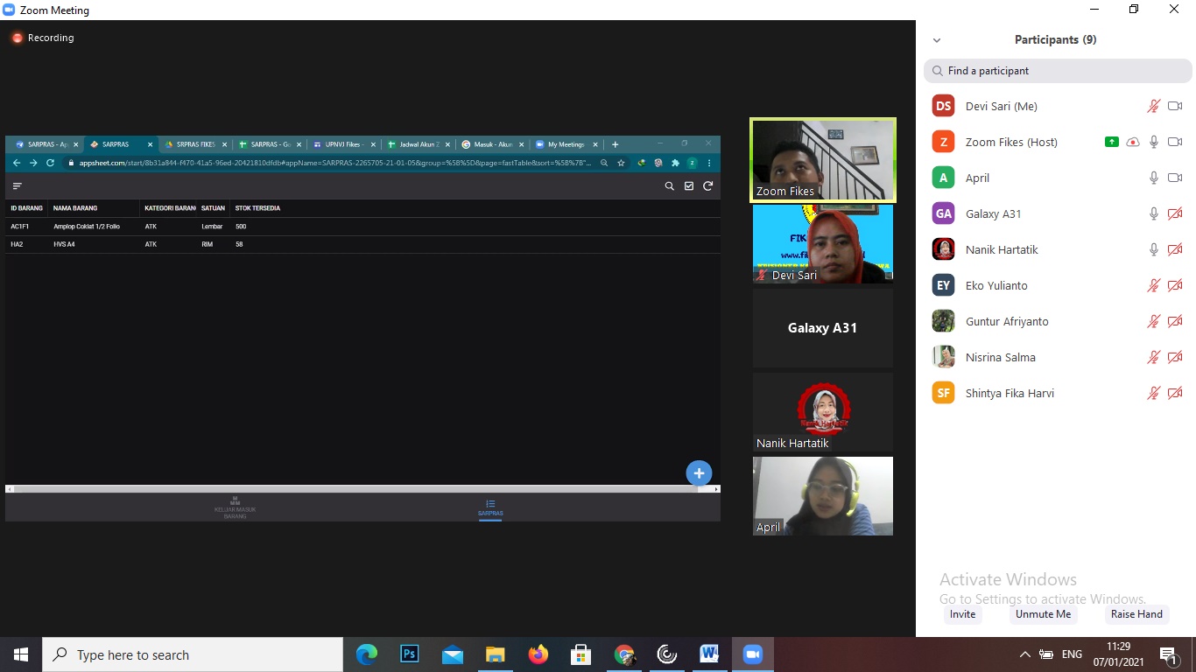
Task: Open Firefox from the taskbar
Action: [x=538, y=654]
